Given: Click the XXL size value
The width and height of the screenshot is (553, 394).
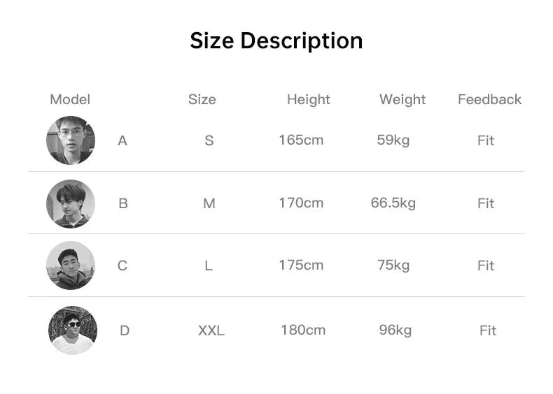Looking at the screenshot, I should (x=211, y=330).
